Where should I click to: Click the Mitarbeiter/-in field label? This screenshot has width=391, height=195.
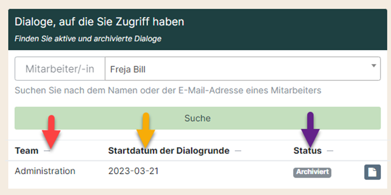click(60, 69)
